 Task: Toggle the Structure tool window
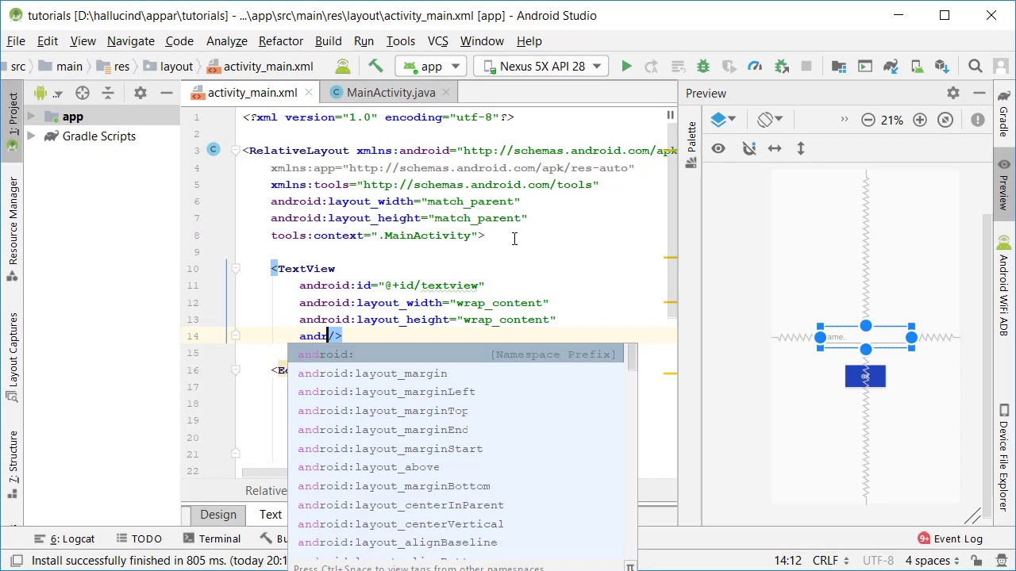(13, 466)
